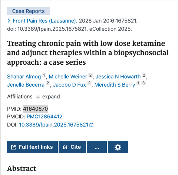The height and width of the screenshot is (175, 178).
Task: Expand the Affiliations section
Action: coord(48,97)
